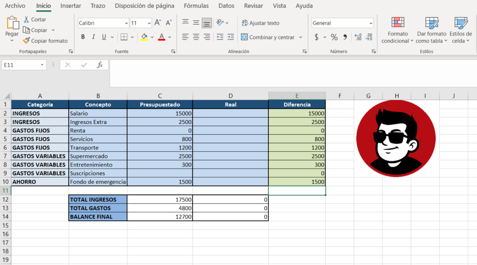Apply the yellow fill color swatch
Viewport: 477px width, 265px height.
click(x=144, y=37)
